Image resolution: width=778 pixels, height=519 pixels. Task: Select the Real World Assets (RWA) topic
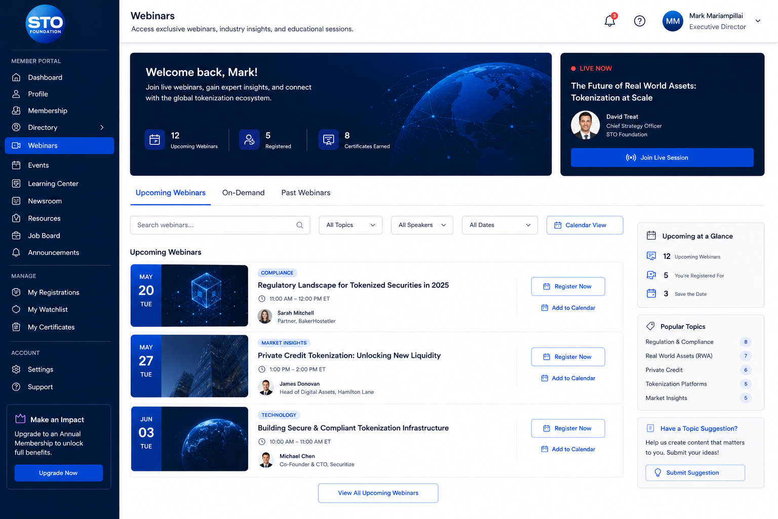tap(679, 356)
